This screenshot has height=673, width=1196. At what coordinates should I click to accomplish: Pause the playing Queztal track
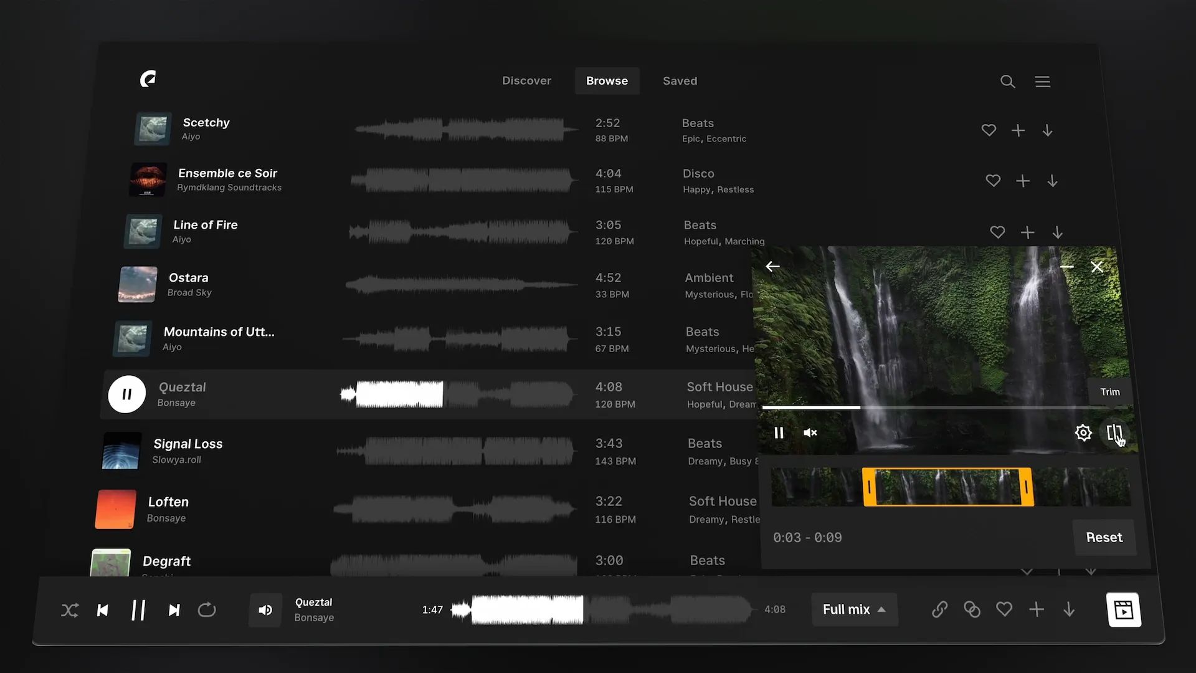click(x=126, y=394)
